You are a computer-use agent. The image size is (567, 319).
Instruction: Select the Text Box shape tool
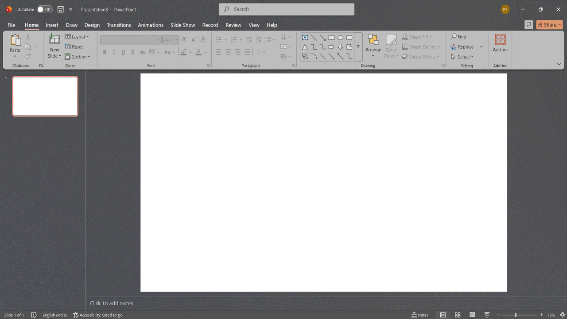[x=305, y=38]
